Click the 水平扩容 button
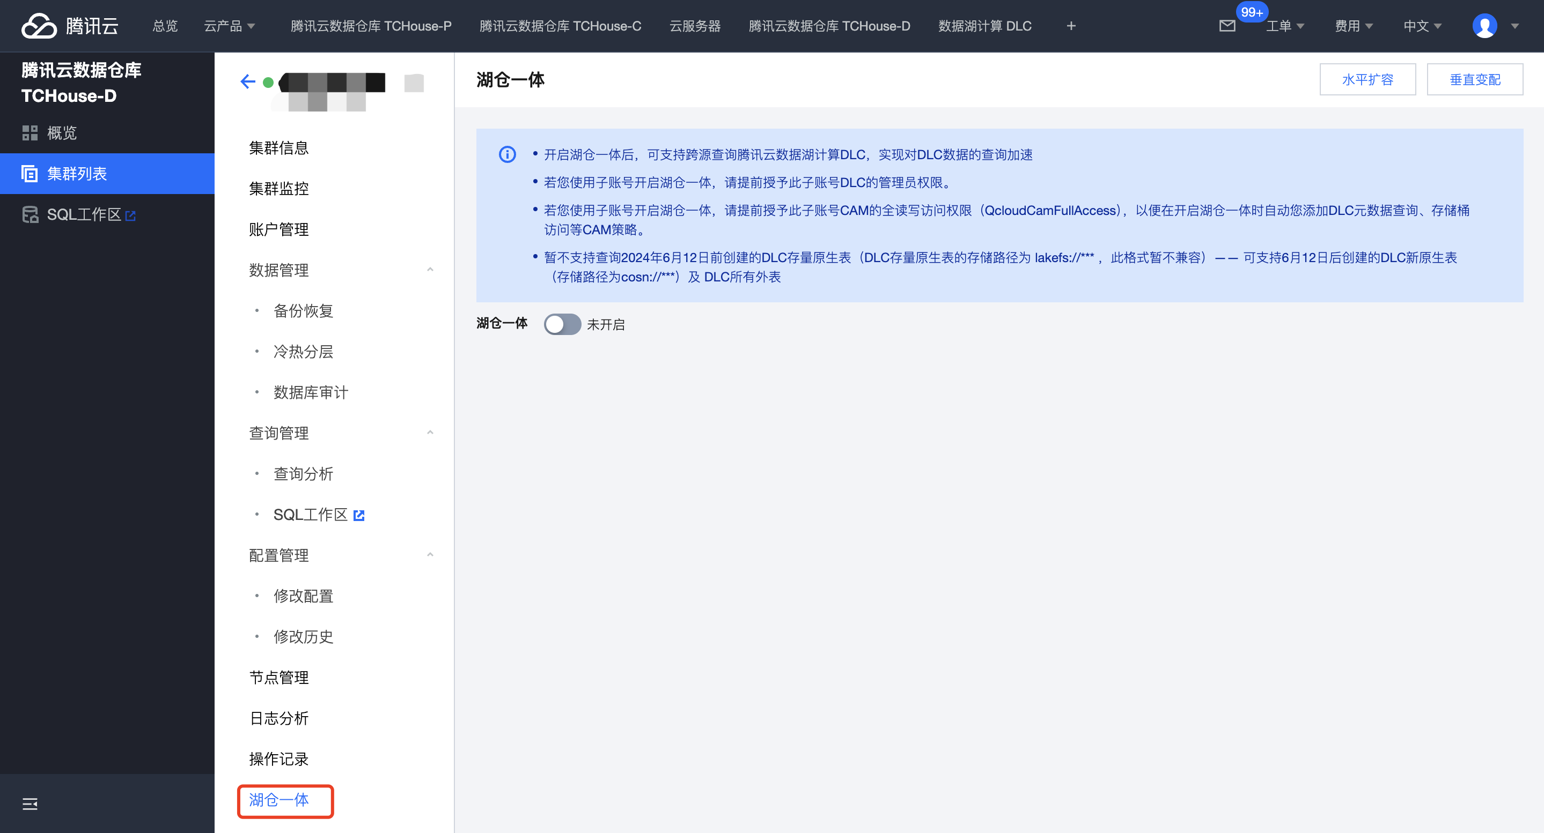This screenshot has height=833, width=1544. 1367,80
